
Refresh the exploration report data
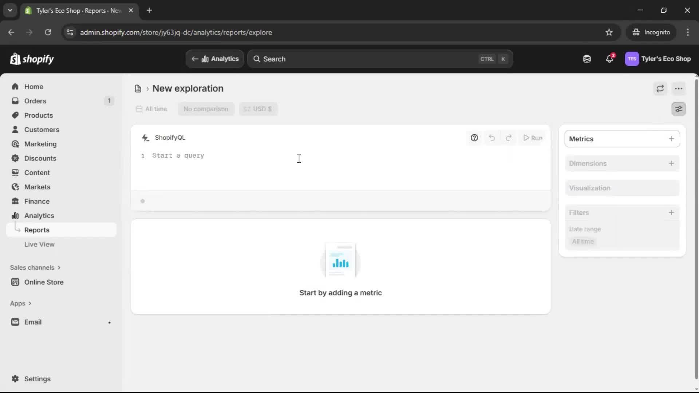click(660, 88)
